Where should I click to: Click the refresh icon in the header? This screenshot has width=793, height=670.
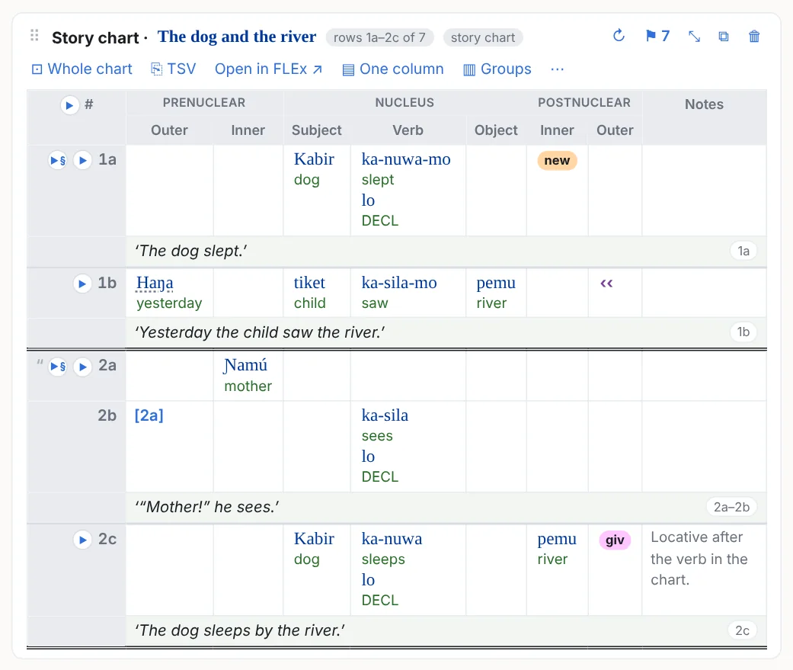tap(619, 36)
